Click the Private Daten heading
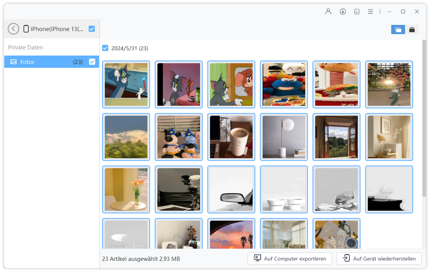Screen dimensions: 430x272 tap(25, 48)
